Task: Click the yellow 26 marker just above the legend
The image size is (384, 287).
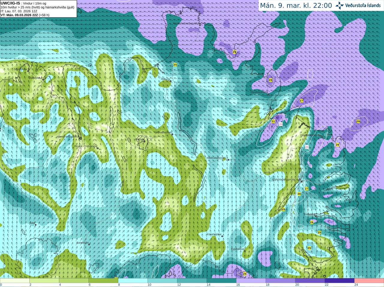Action: click(x=245, y=274)
